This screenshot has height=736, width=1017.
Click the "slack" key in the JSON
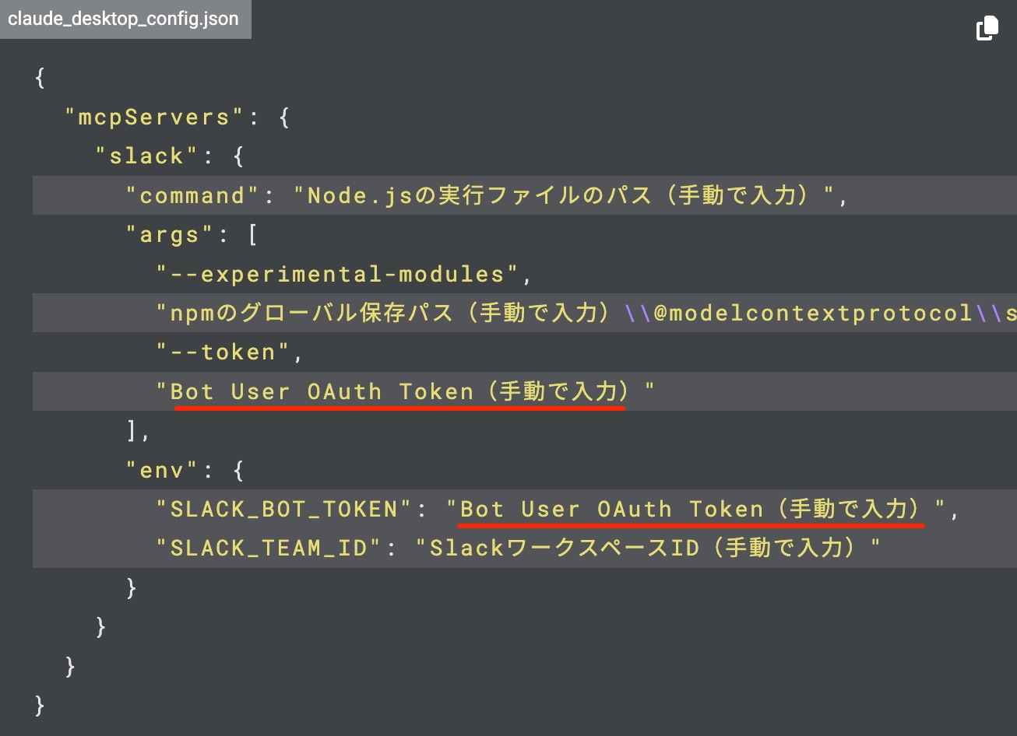[x=147, y=156]
